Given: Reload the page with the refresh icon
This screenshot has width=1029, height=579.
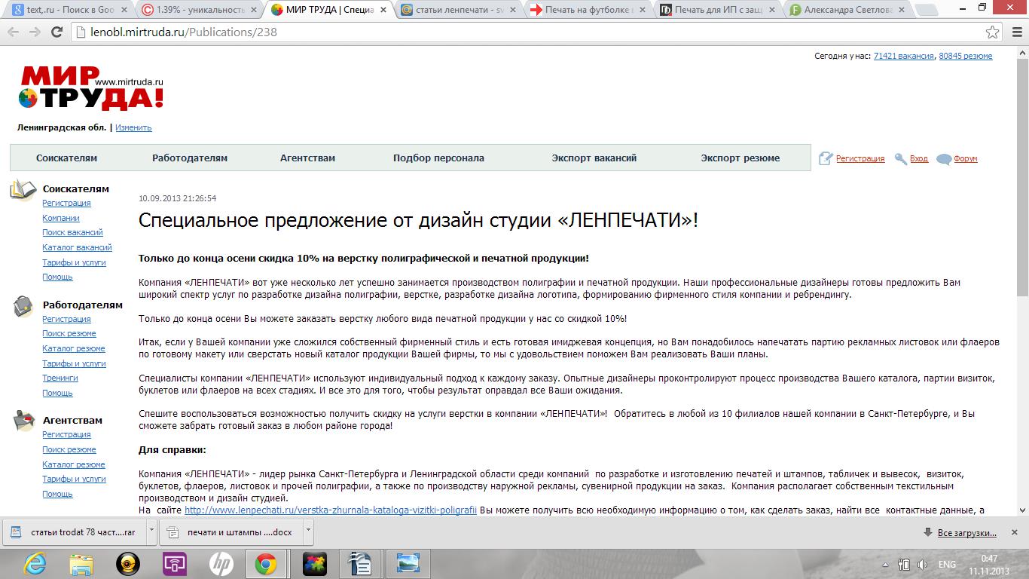Looking at the screenshot, I should [56, 32].
